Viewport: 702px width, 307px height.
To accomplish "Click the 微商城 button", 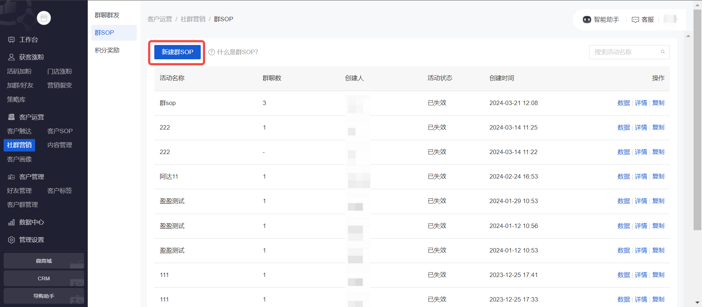I will (x=44, y=261).
